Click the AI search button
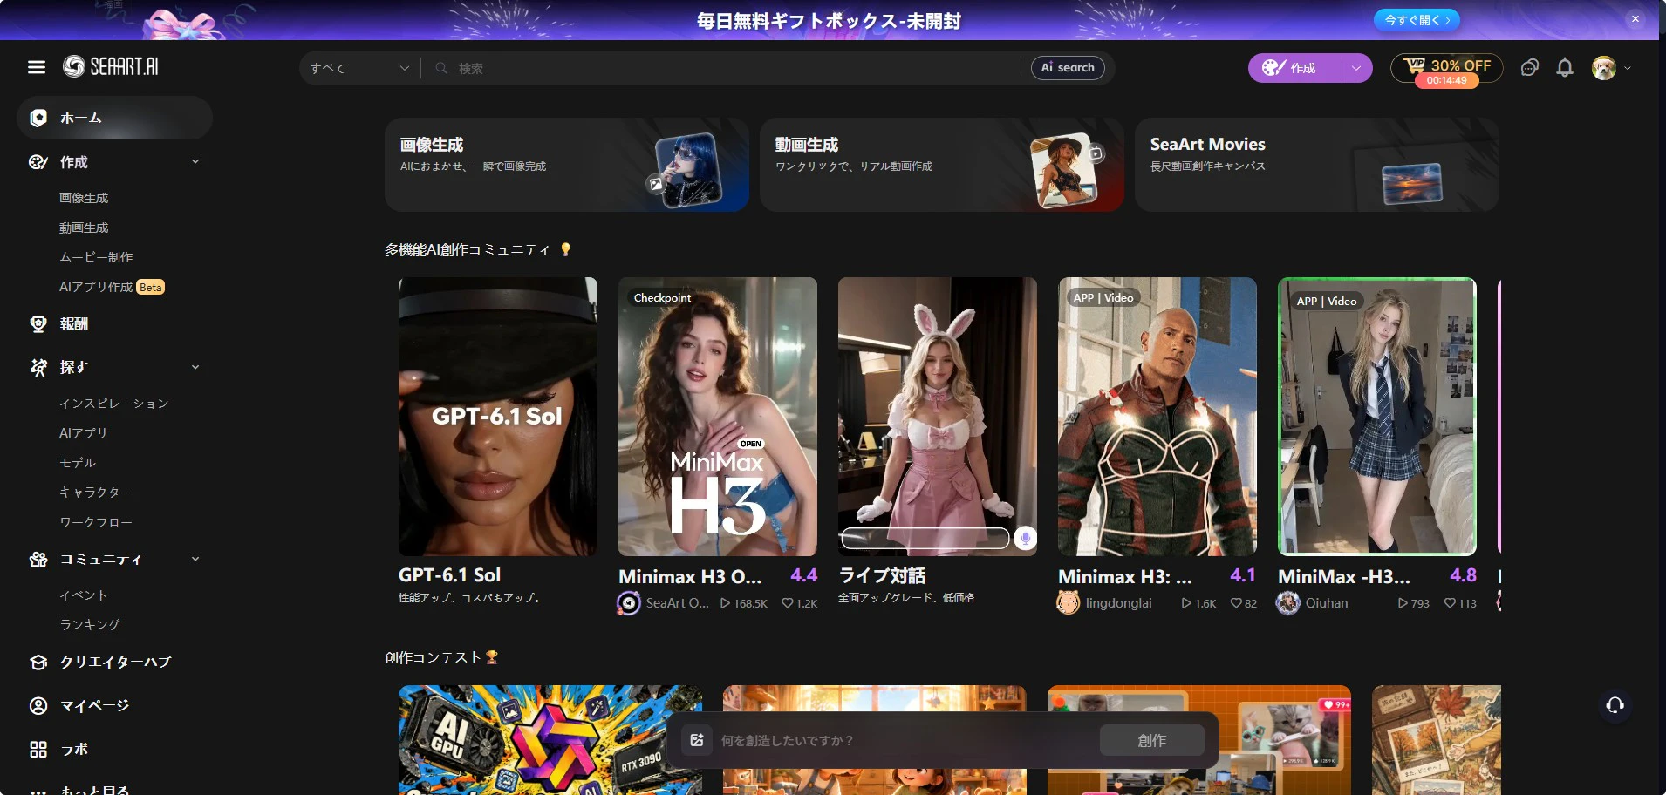The width and height of the screenshot is (1666, 795). click(1068, 68)
